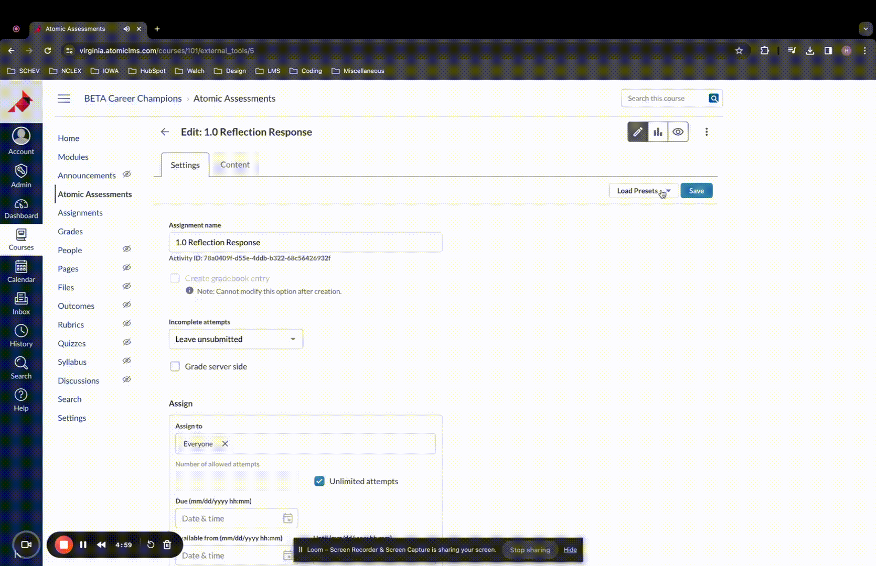Switch to the Content tab
This screenshot has height=566, width=876.
point(234,165)
